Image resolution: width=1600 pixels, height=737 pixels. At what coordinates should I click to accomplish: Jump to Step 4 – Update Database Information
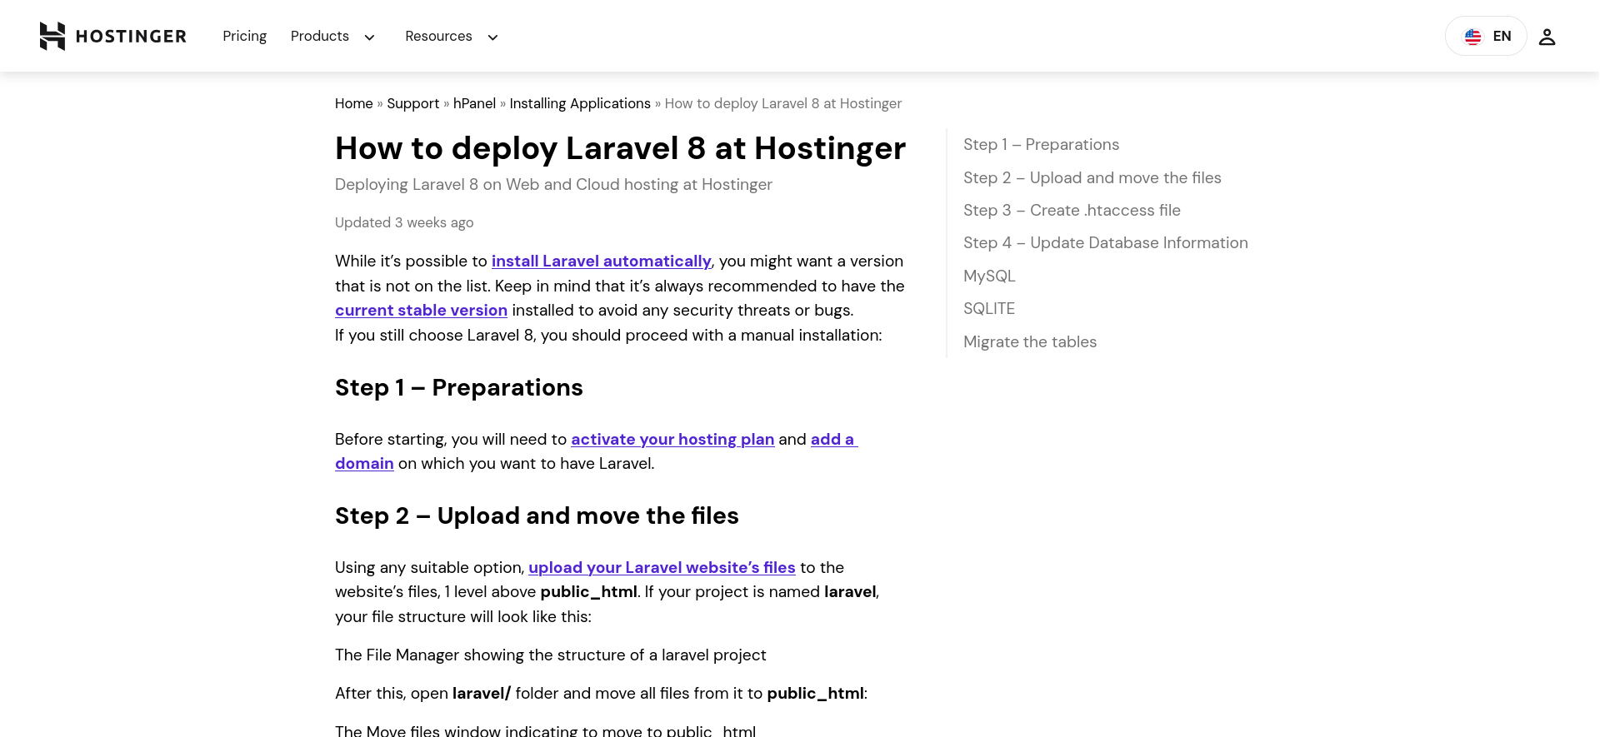click(1105, 242)
